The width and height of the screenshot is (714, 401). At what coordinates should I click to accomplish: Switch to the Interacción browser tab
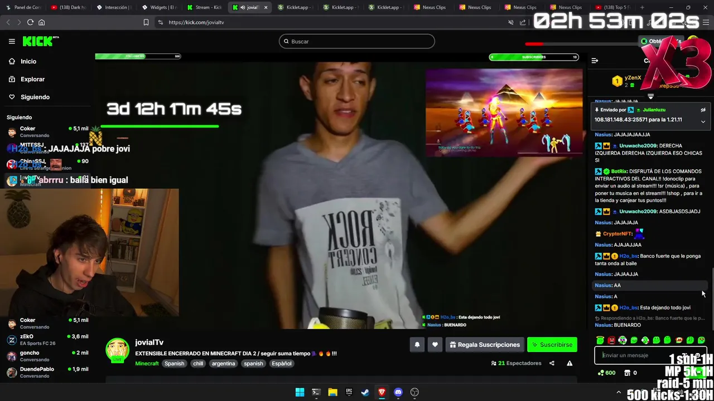point(114,7)
